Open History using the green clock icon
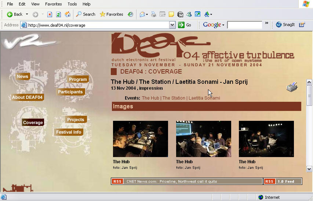Screen dimensions: 313x201 pos(130,14)
